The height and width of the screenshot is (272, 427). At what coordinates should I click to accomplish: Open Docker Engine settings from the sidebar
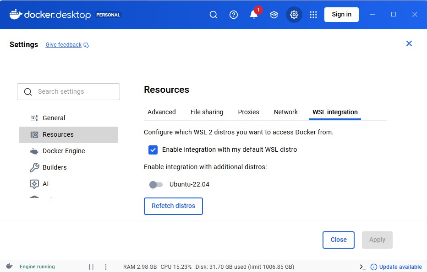[68, 151]
